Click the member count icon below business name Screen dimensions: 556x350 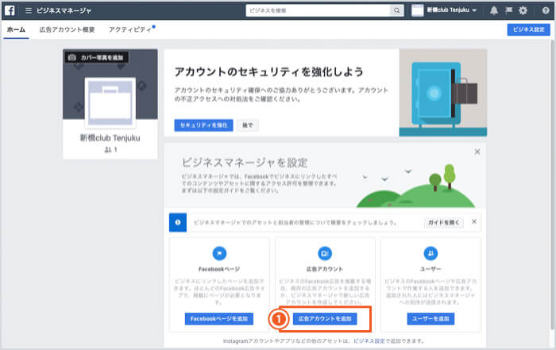point(107,150)
